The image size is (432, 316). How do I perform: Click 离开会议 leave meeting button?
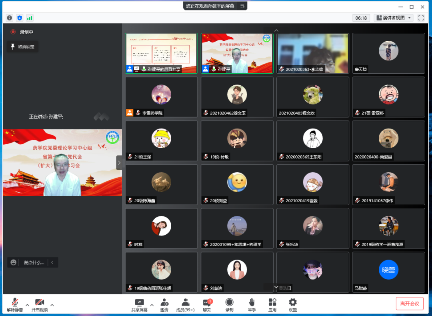click(x=410, y=304)
